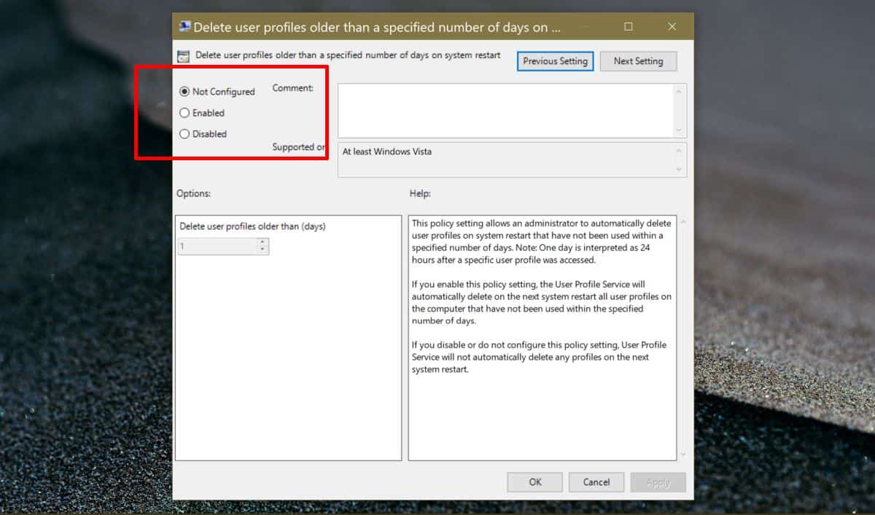Minimize the policy dialog window

[586, 27]
